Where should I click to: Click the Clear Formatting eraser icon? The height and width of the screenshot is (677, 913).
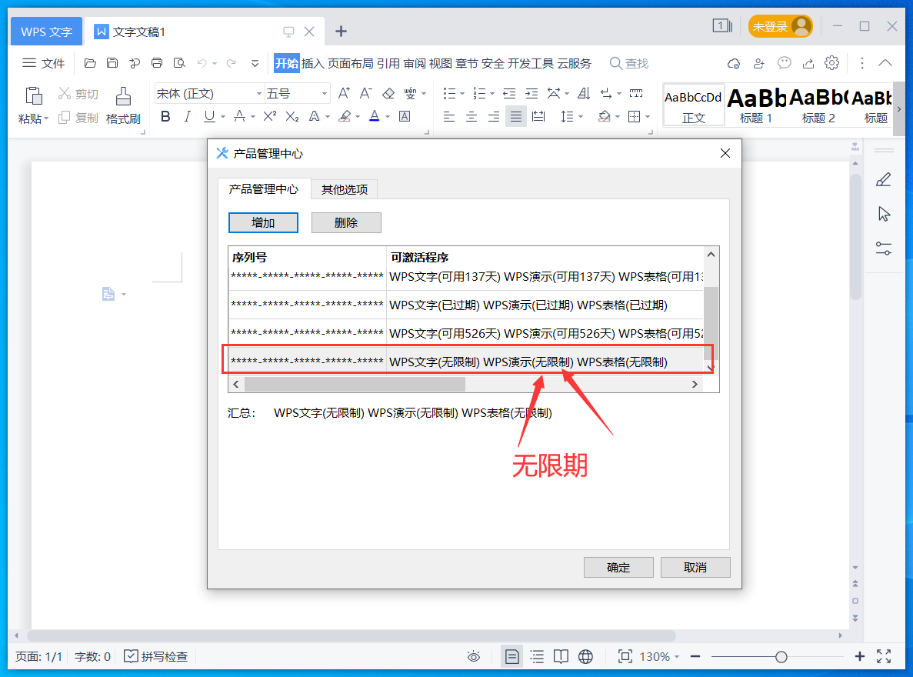tap(388, 93)
